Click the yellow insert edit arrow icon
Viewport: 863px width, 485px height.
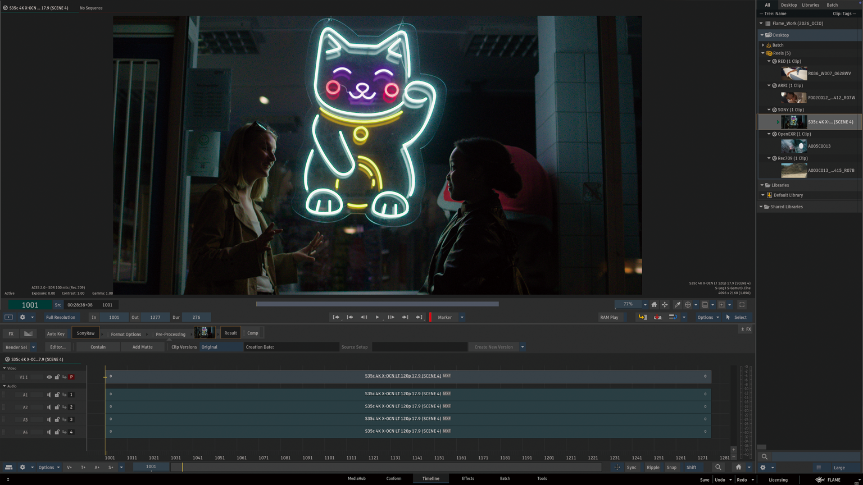(x=642, y=317)
